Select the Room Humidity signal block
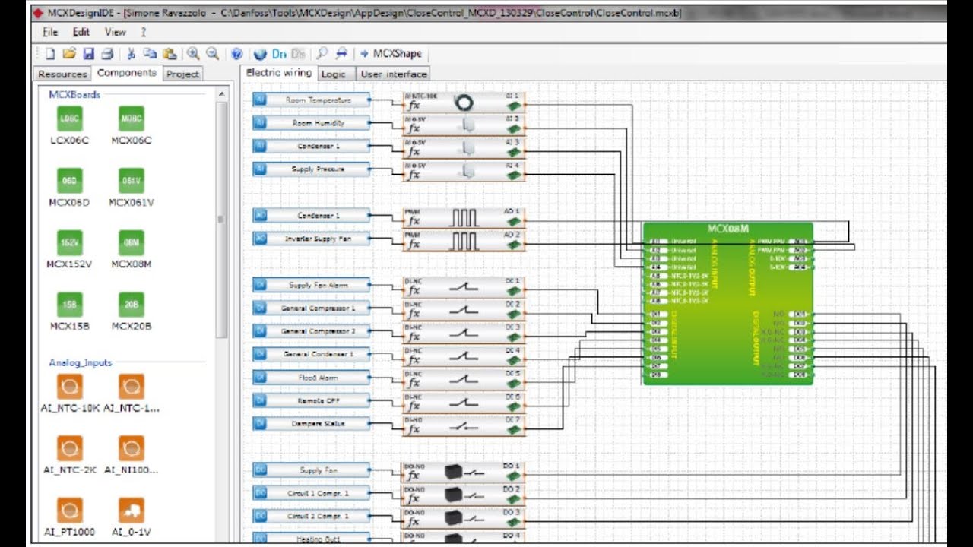This screenshot has height=547, width=973. click(x=312, y=123)
